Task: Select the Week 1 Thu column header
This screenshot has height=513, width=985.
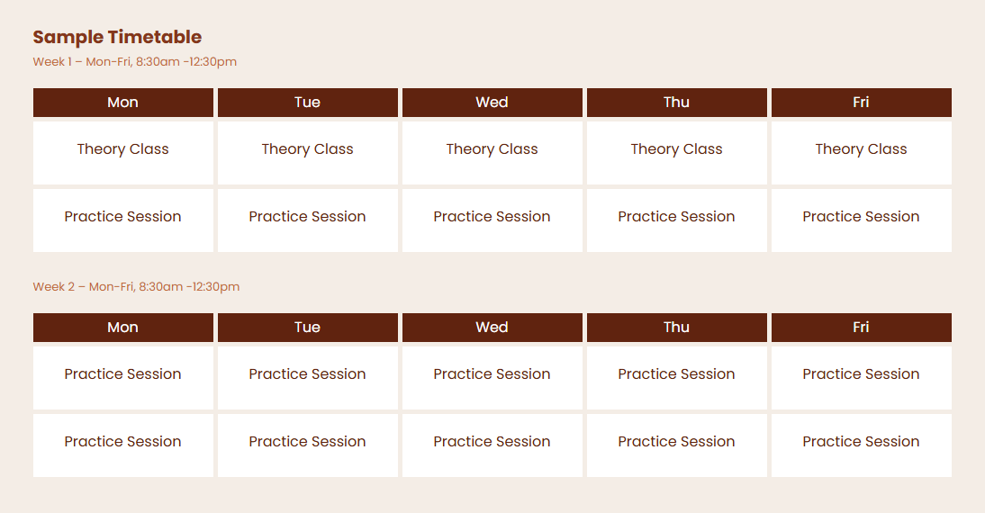Action: pos(677,103)
